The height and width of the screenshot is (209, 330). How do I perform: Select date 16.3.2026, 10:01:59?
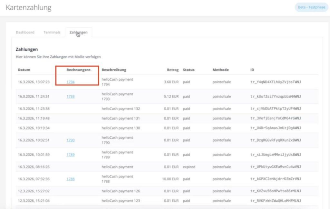tap(34, 155)
